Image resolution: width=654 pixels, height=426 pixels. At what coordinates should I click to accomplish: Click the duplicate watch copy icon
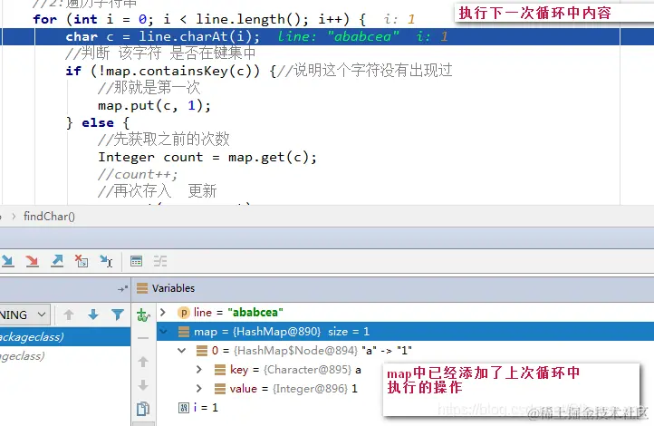tap(143, 409)
